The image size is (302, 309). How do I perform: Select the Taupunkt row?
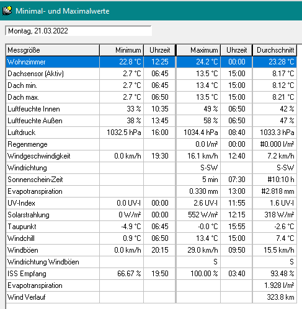coord(151,227)
